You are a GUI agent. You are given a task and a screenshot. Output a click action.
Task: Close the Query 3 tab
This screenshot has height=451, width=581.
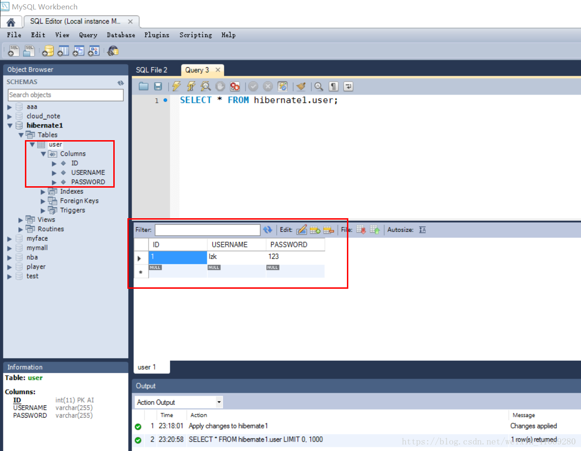218,70
